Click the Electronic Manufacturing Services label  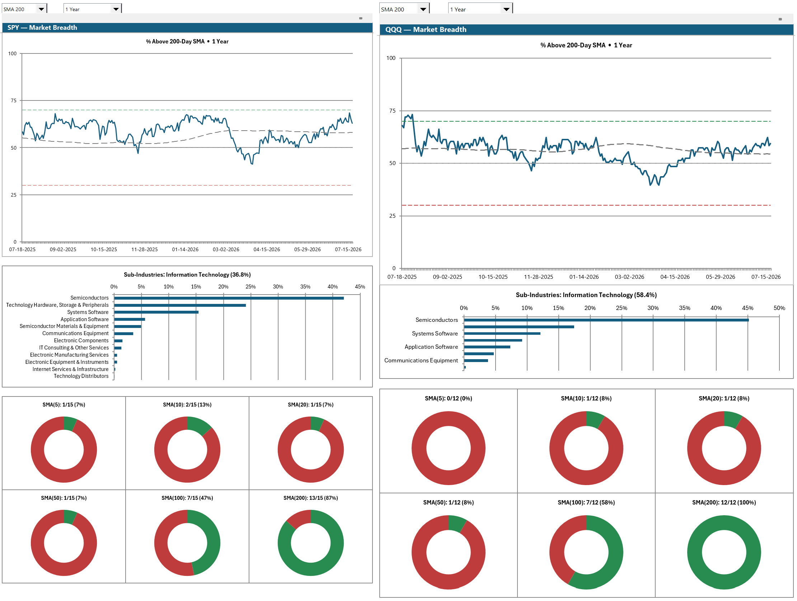[69, 355]
